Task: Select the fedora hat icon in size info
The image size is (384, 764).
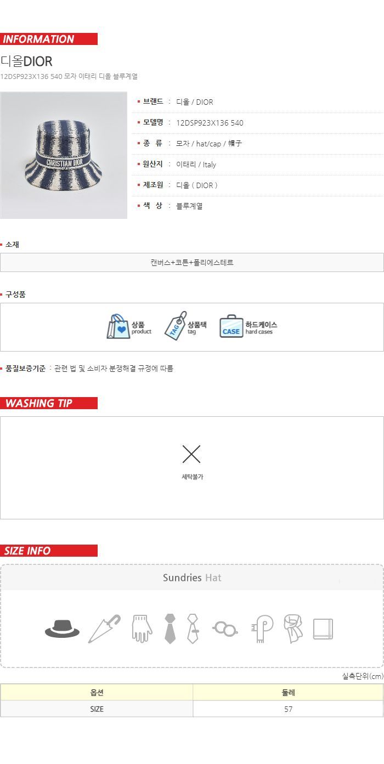Action: coord(62,629)
